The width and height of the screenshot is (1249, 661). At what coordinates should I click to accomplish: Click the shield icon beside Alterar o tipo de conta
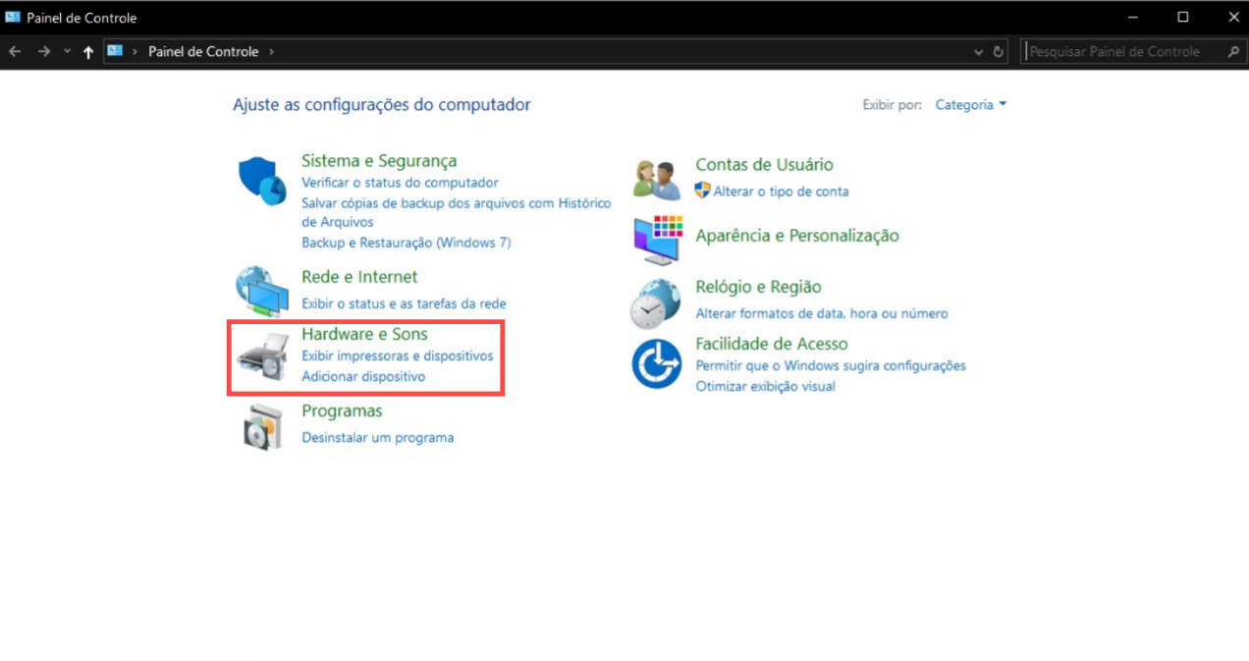click(702, 191)
